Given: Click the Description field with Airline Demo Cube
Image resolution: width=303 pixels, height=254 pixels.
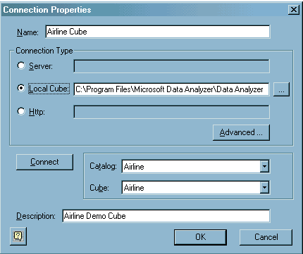Looking at the screenshot, I should [166, 216].
